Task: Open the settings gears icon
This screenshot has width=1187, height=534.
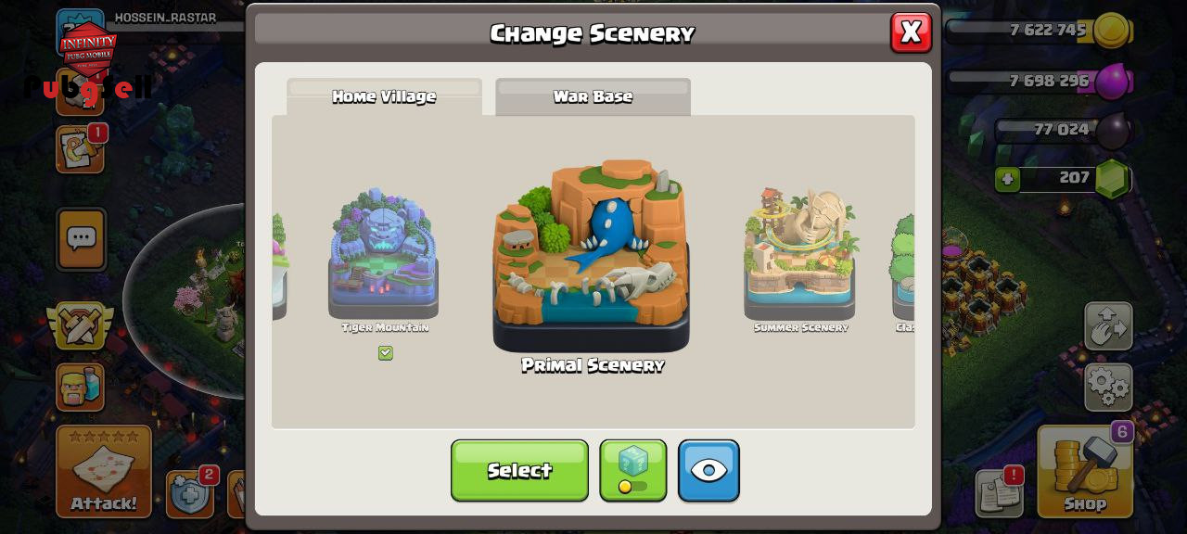Action: [1108, 387]
